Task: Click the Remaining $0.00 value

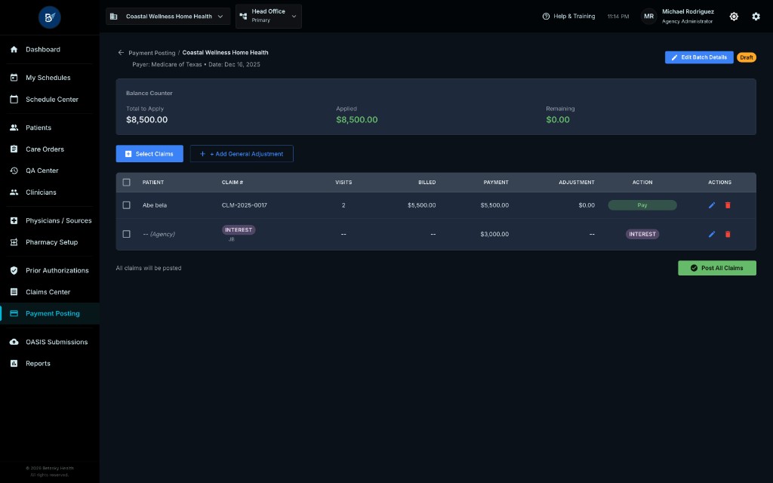Action: tap(558, 120)
